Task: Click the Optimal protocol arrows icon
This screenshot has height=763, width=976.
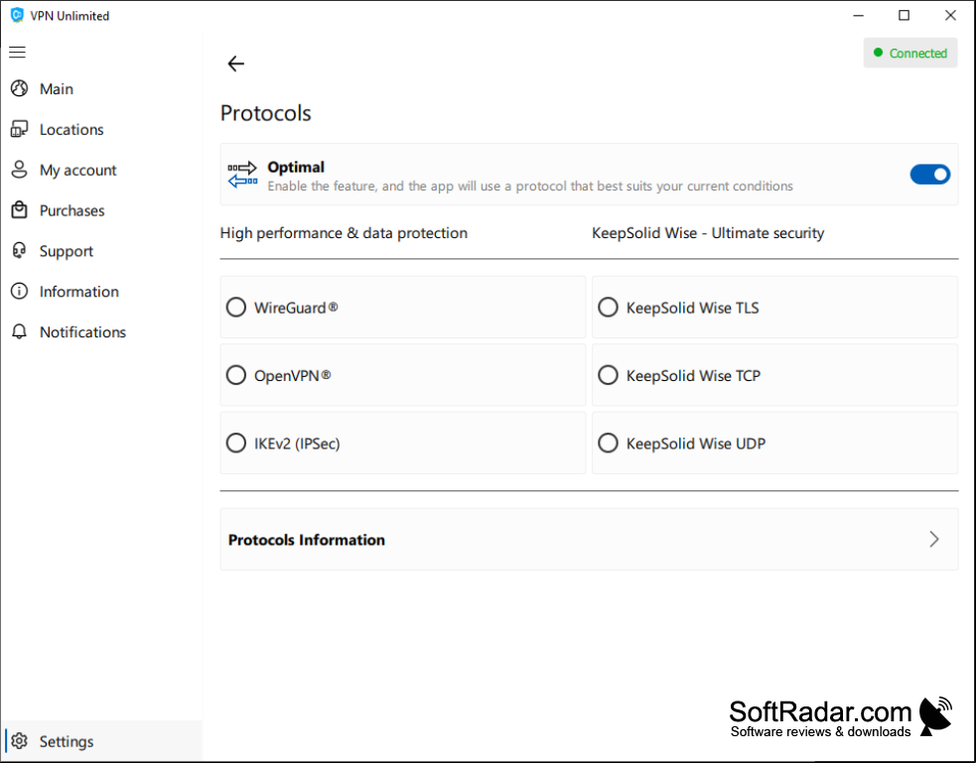Action: pos(242,175)
